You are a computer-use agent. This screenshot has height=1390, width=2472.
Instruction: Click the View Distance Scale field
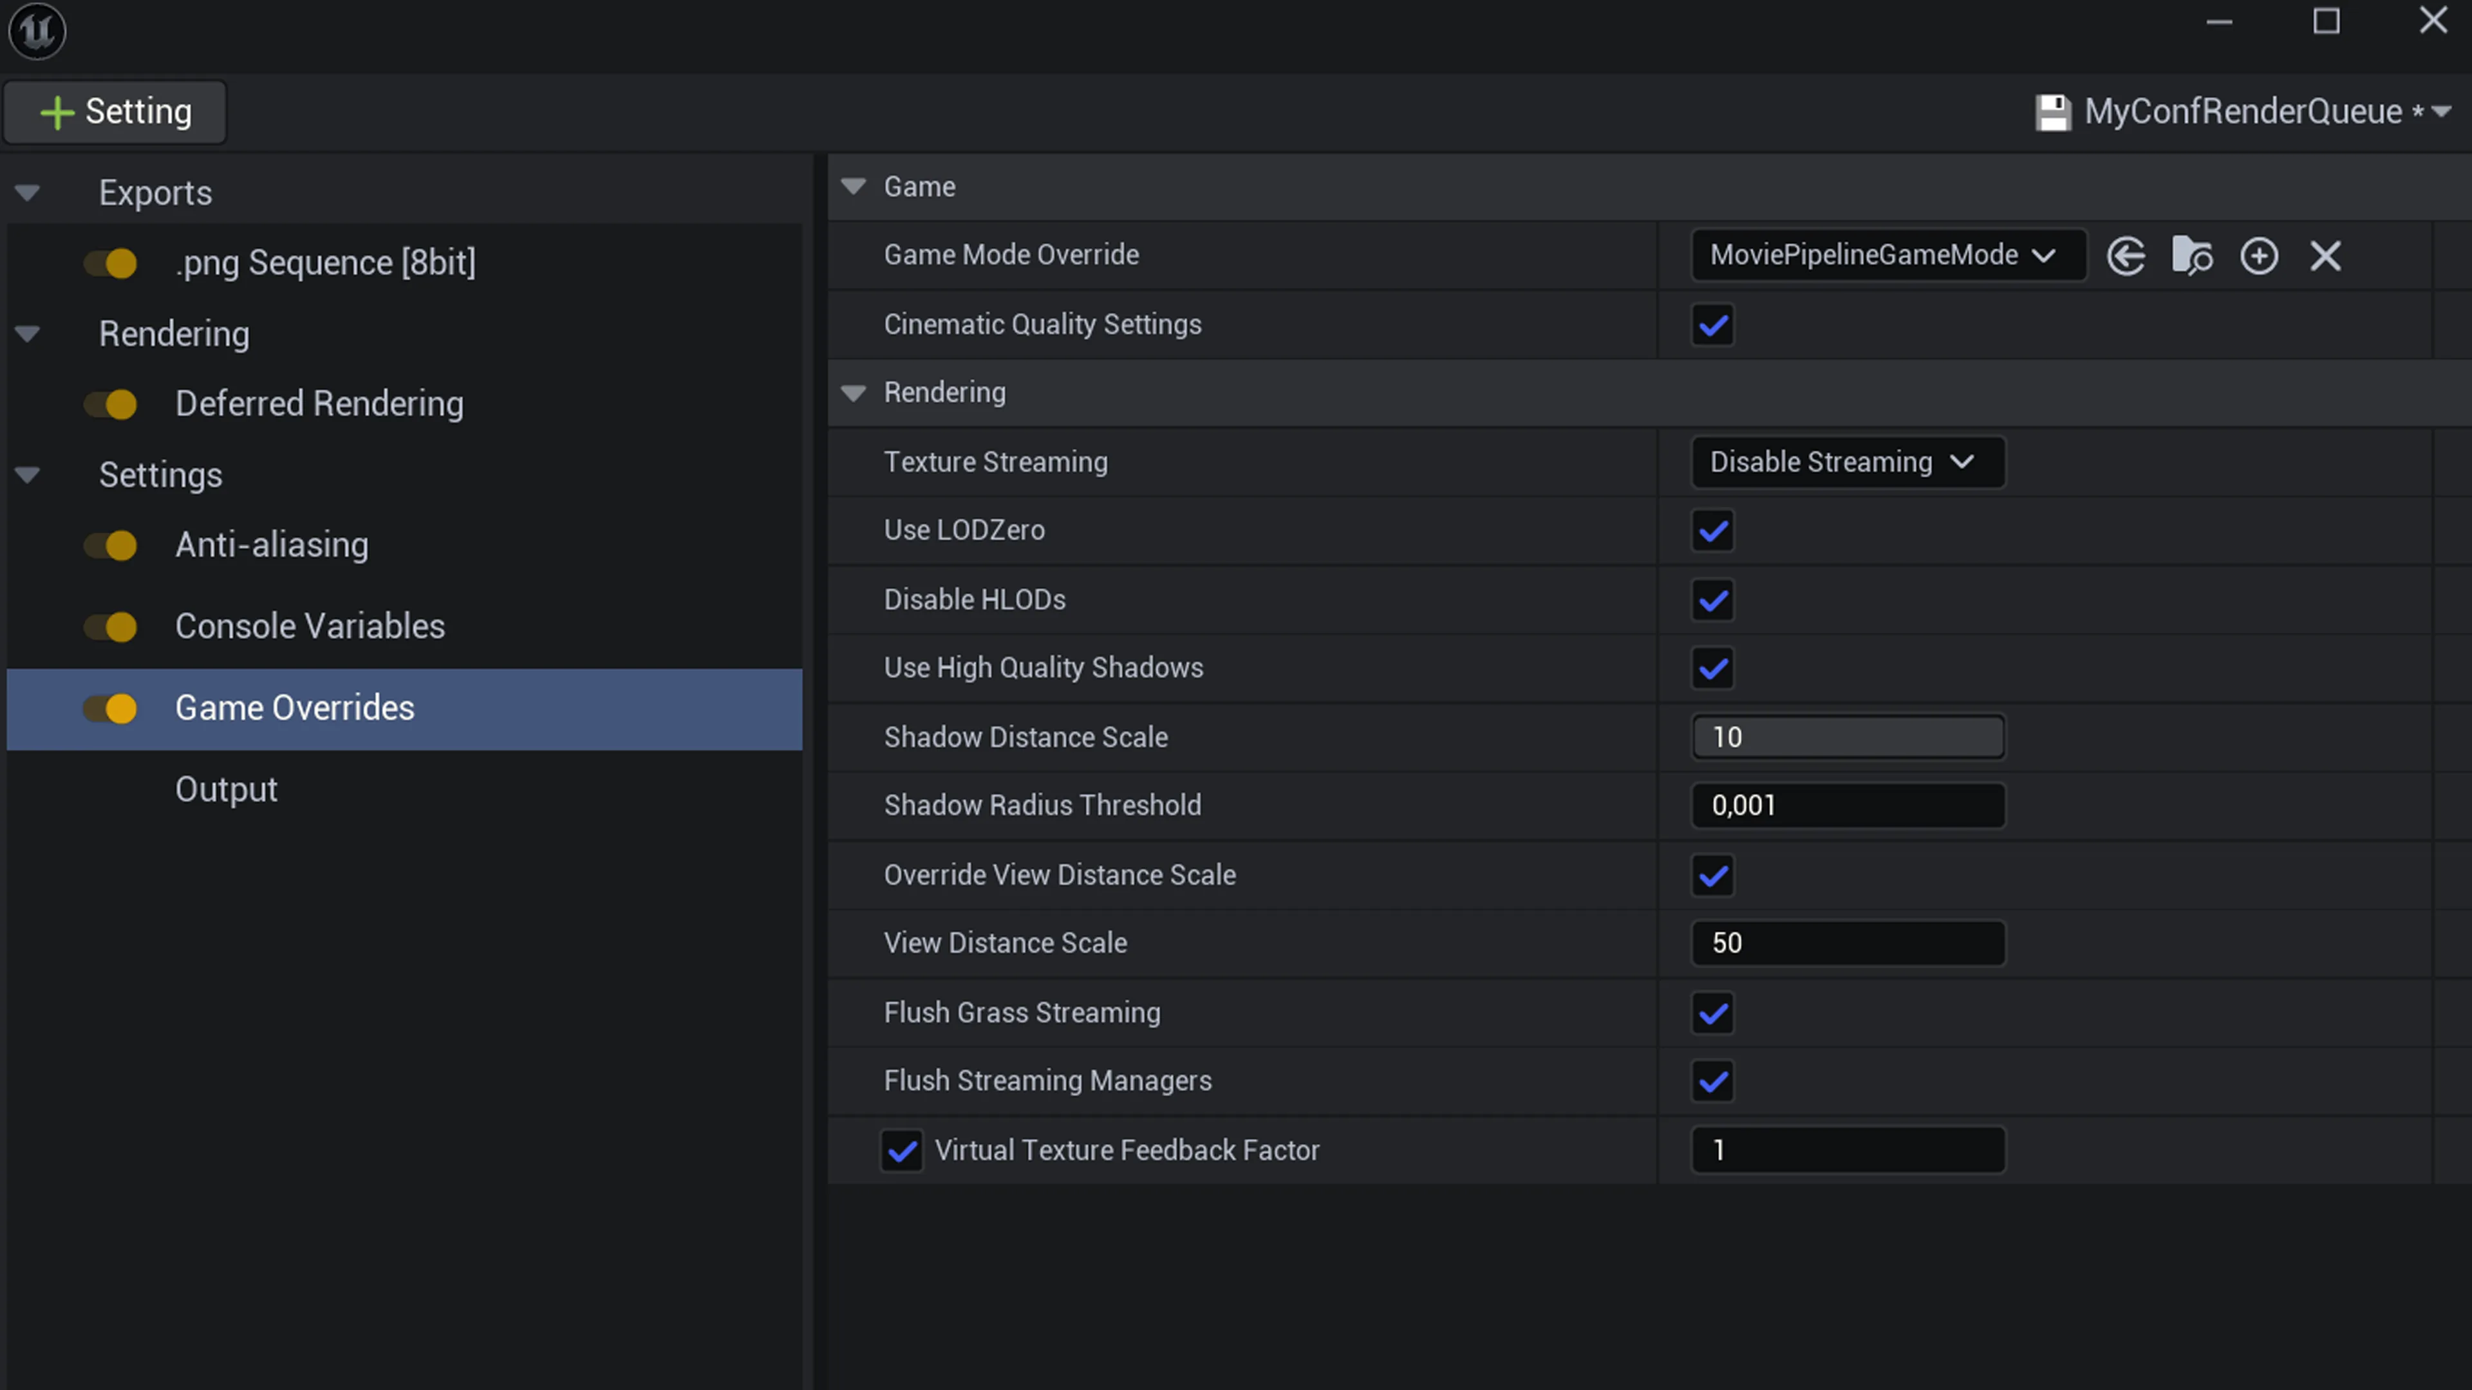1848,943
